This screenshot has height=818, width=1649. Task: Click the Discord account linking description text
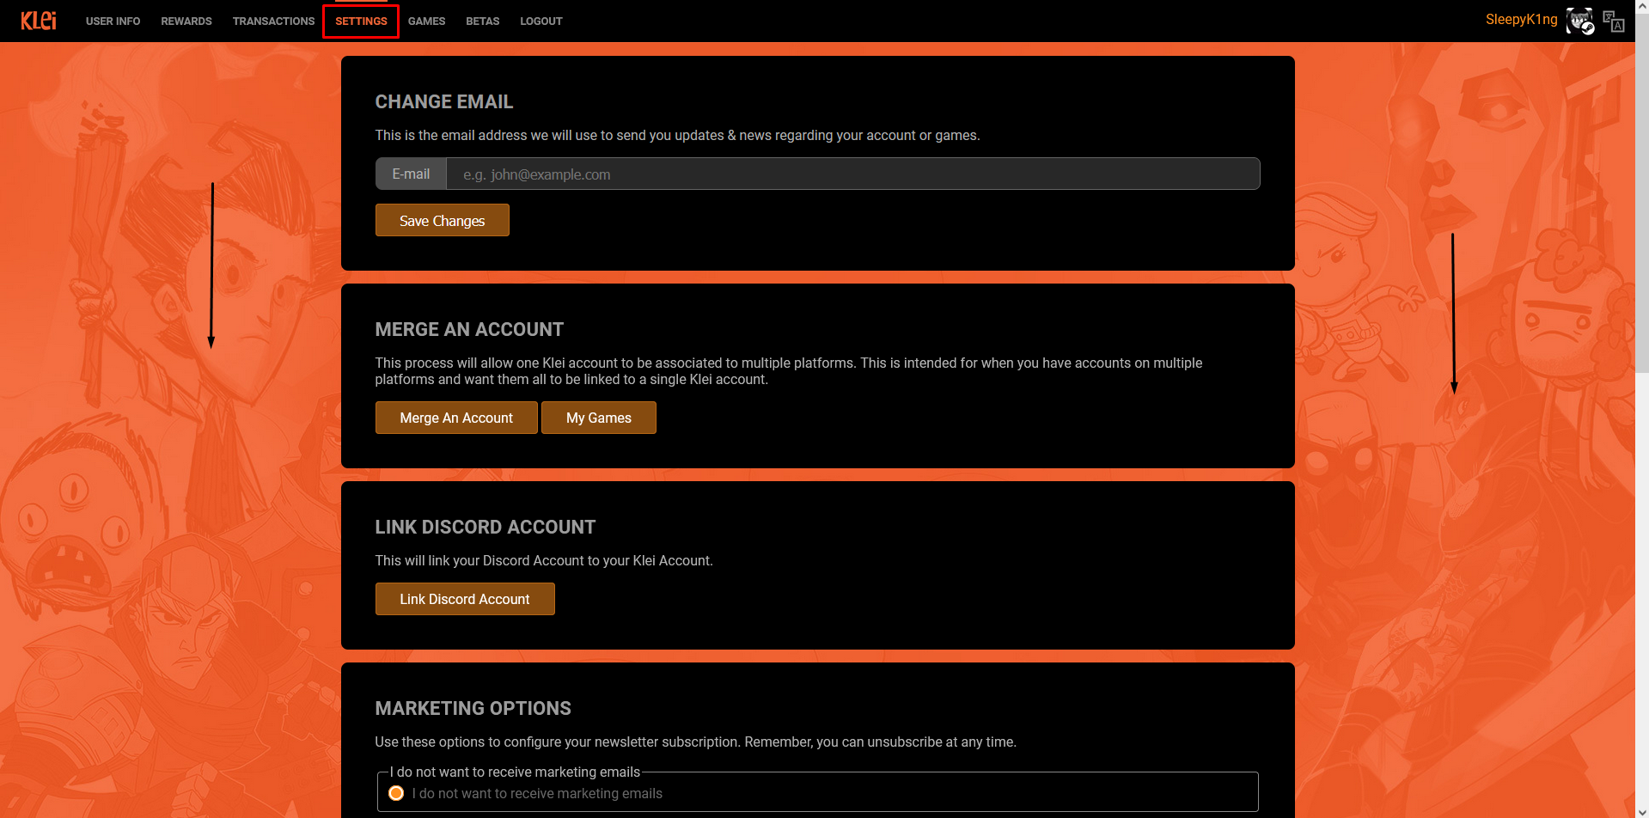tap(544, 560)
